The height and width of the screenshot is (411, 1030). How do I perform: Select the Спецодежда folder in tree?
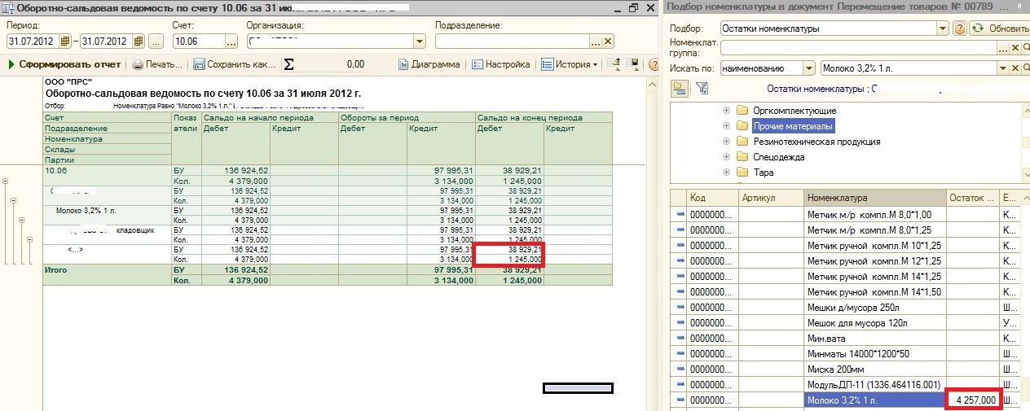click(778, 157)
